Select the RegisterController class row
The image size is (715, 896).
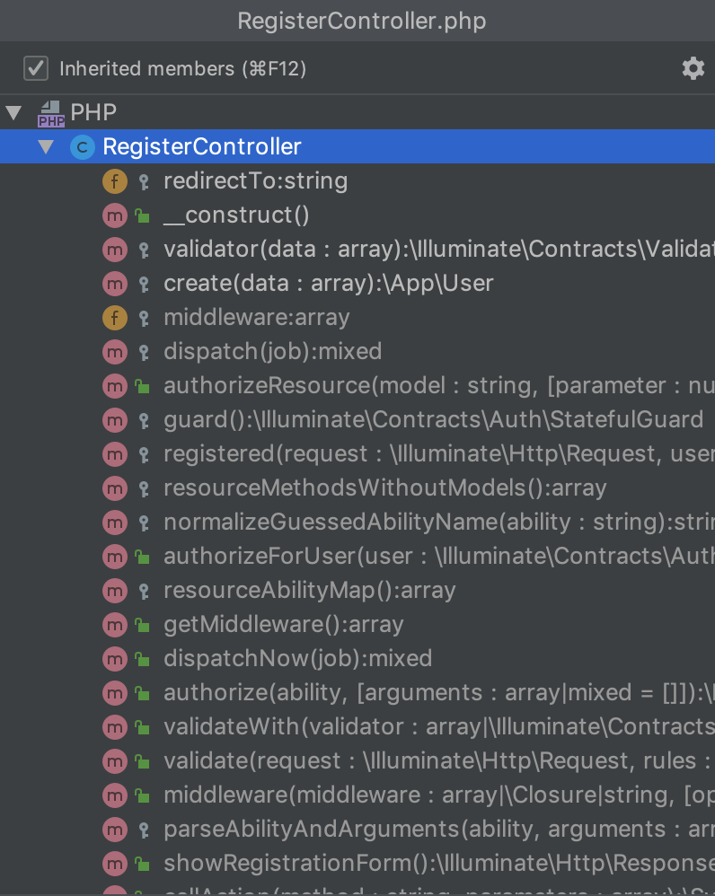click(357, 147)
